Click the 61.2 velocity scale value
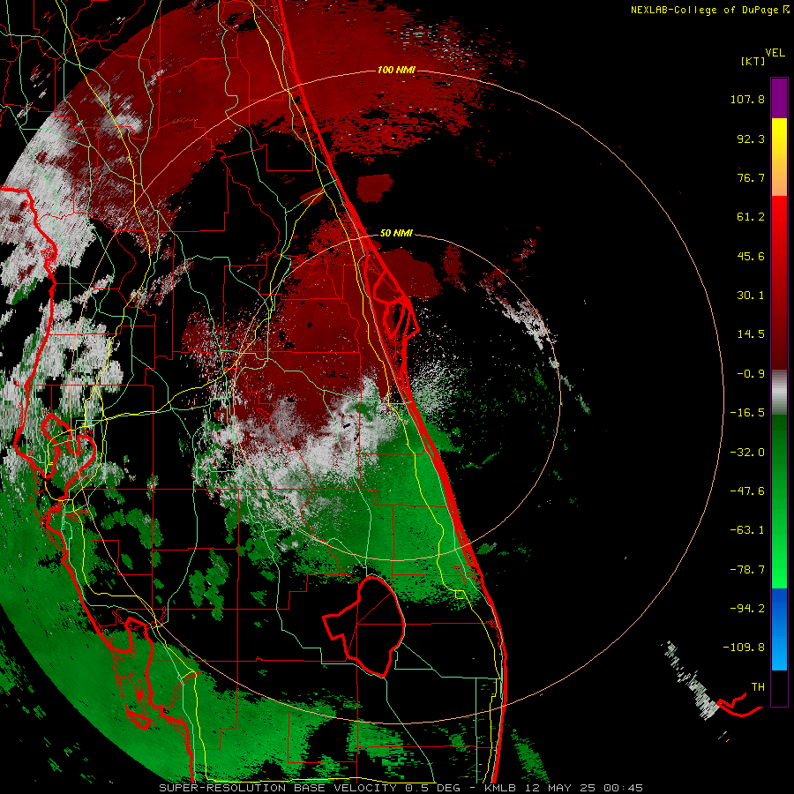Screen dimensions: 794x794 751,217
